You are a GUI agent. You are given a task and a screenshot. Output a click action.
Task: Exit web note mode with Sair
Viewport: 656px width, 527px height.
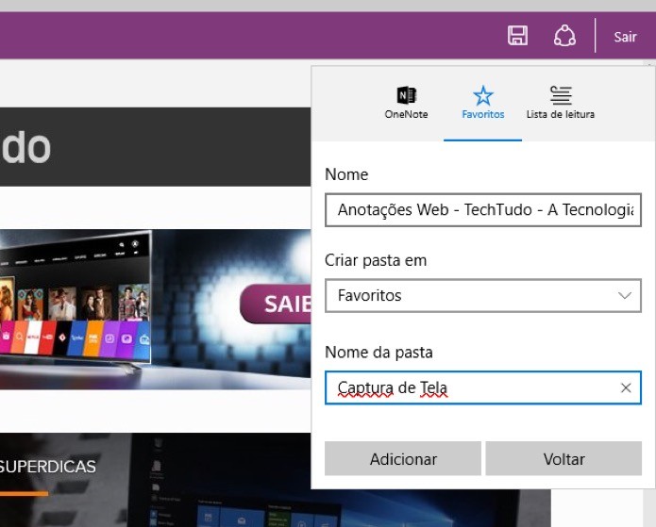tap(625, 37)
